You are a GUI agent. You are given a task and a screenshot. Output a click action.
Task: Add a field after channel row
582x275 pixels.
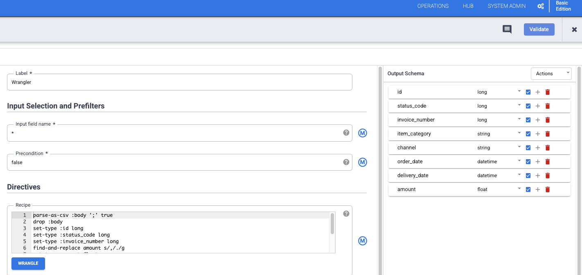pyautogui.click(x=538, y=148)
